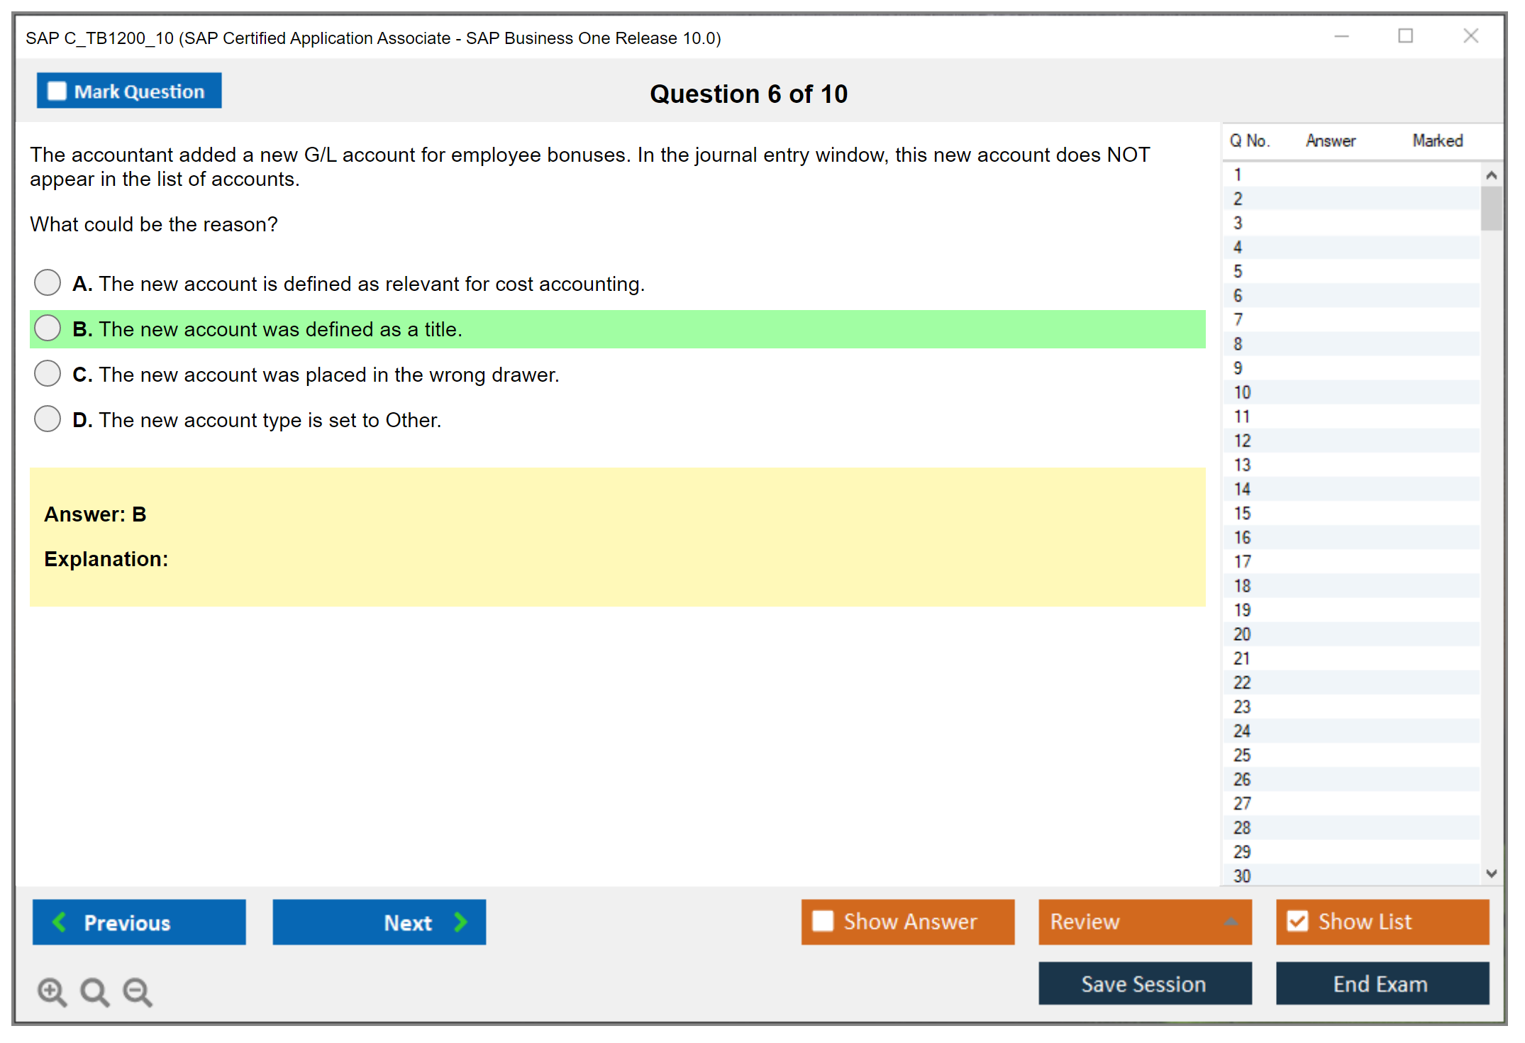Click the green left arrow on Previous
This screenshot has height=1043, width=1525.
pos(60,922)
